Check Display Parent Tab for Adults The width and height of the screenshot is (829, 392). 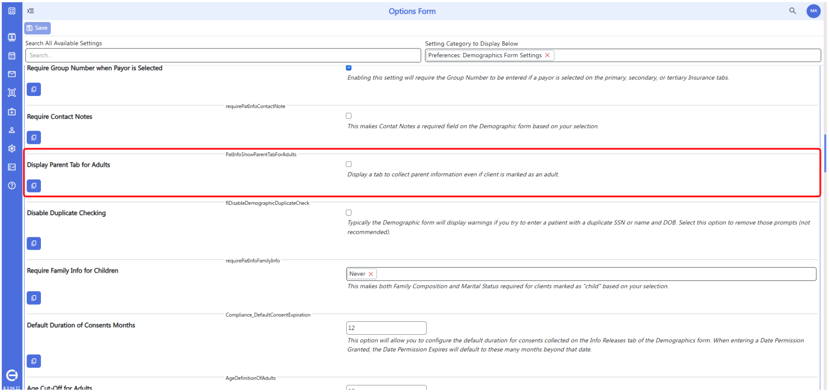(x=348, y=164)
